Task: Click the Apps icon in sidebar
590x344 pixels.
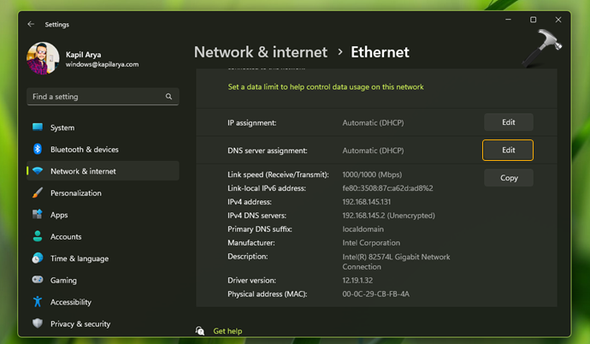Action: coord(38,215)
